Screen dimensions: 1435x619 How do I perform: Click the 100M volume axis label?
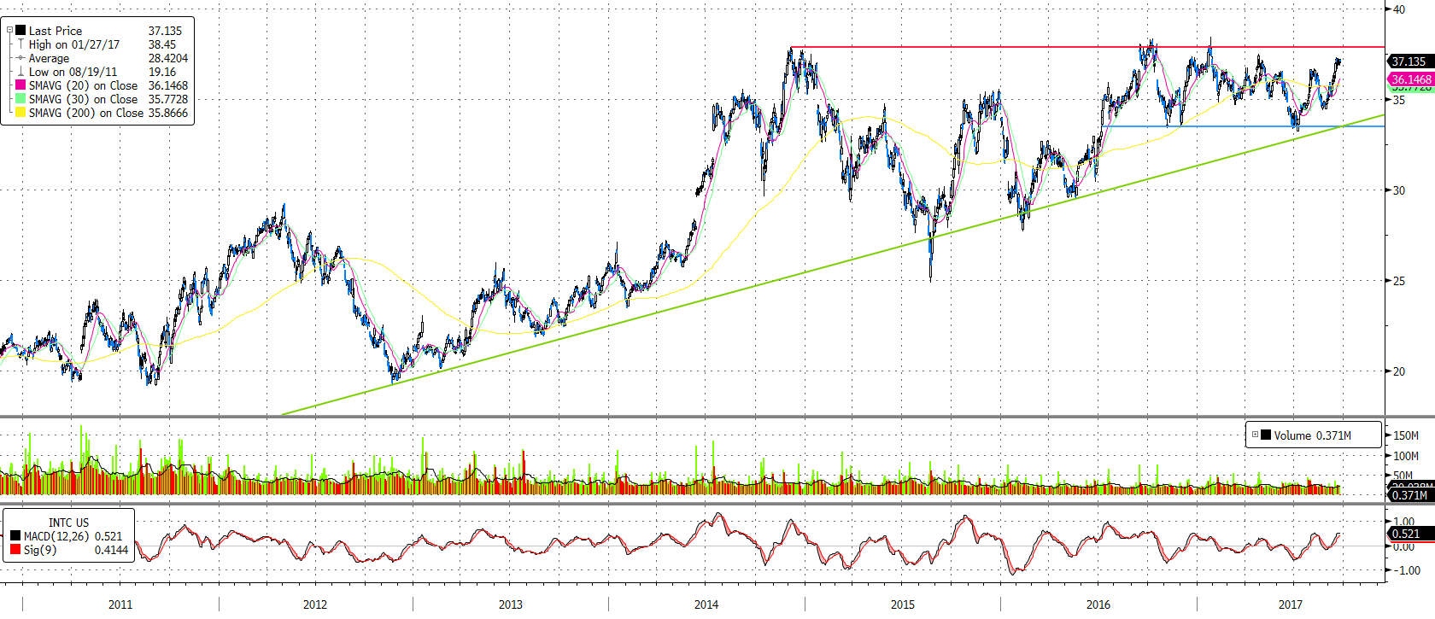(1406, 456)
